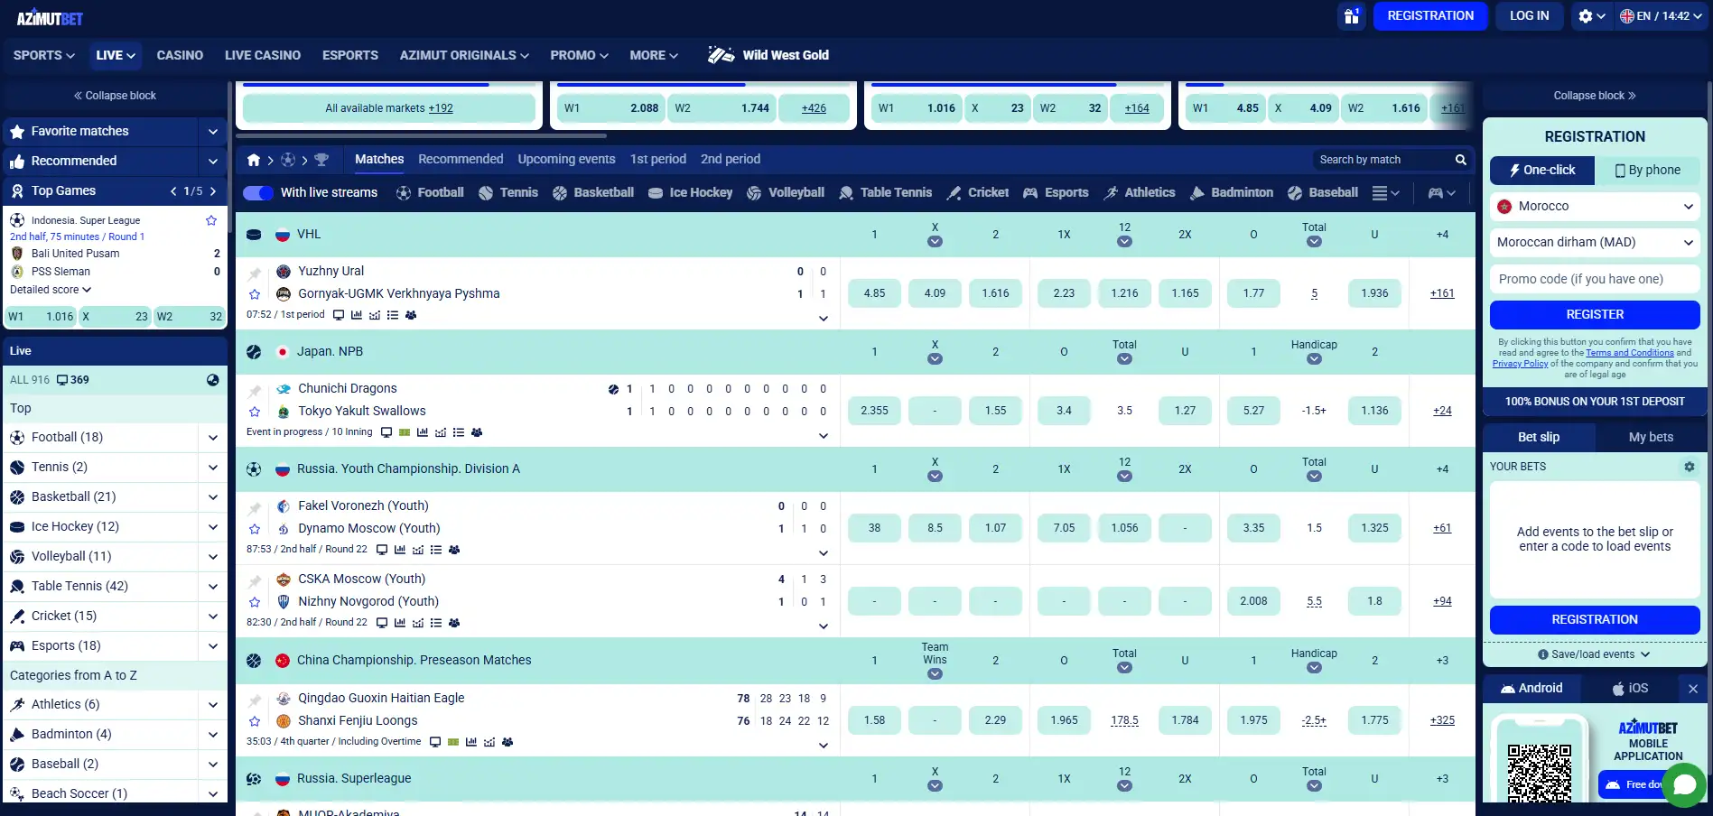The image size is (1713, 816).
Task: Open bet slip settings gear
Action: pos(1689,467)
